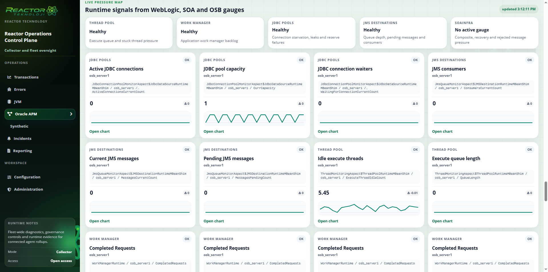Click the Transactions chart icon in sidebar
This screenshot has height=272, width=548.
(9, 77)
